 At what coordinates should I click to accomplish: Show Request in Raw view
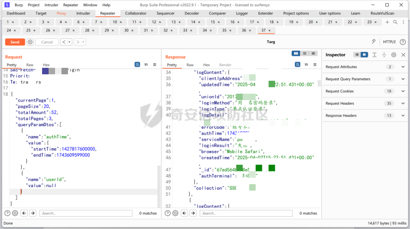30,65
